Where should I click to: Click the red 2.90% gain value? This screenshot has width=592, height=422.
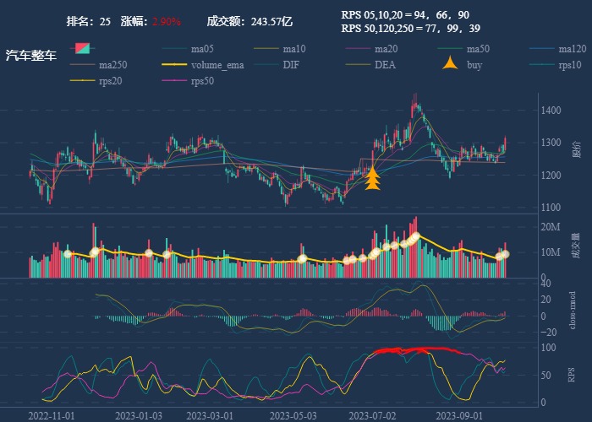click(x=167, y=21)
